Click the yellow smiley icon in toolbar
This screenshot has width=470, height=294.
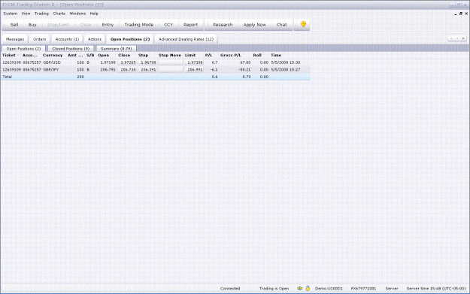[x=303, y=24]
